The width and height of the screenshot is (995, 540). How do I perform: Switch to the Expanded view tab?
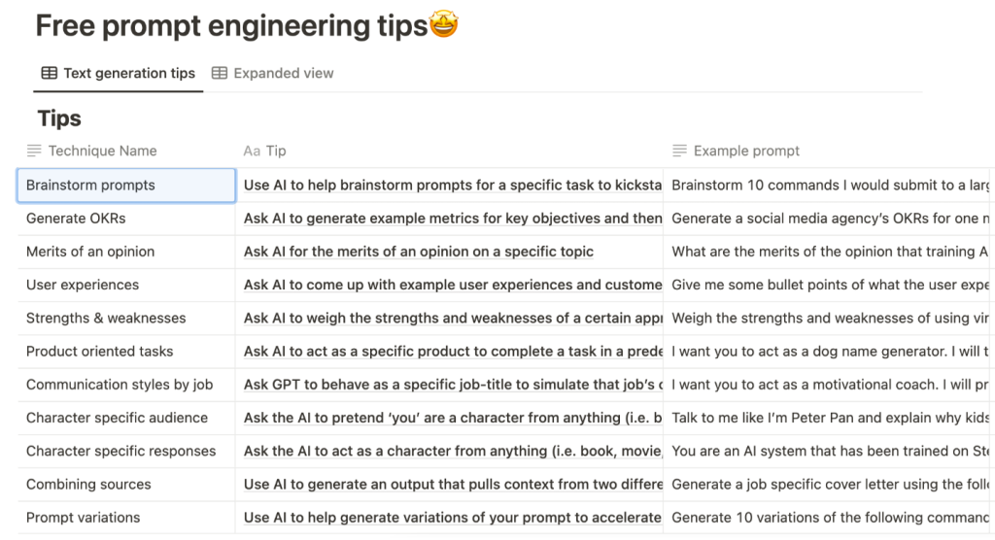[272, 73]
